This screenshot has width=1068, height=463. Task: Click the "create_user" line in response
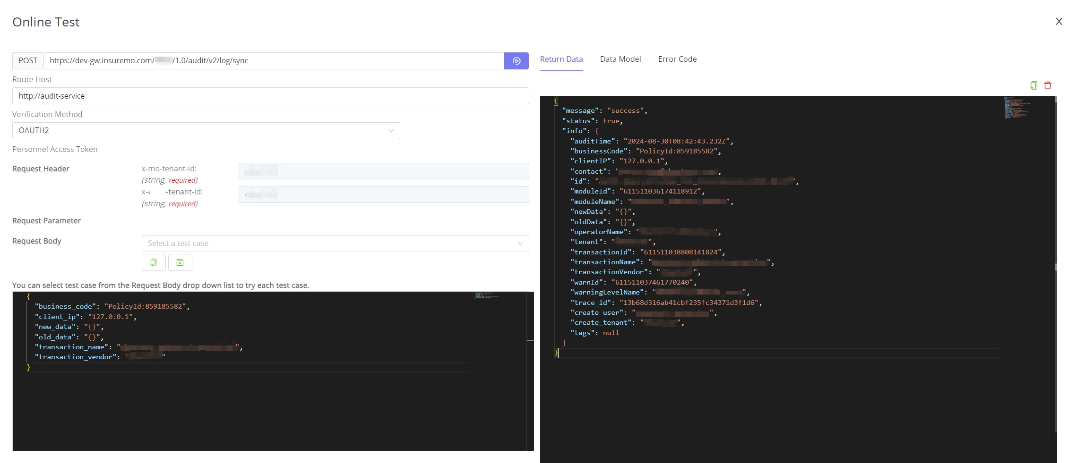pyautogui.click(x=644, y=313)
